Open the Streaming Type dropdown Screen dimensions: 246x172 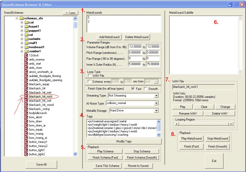click(x=156, y=96)
